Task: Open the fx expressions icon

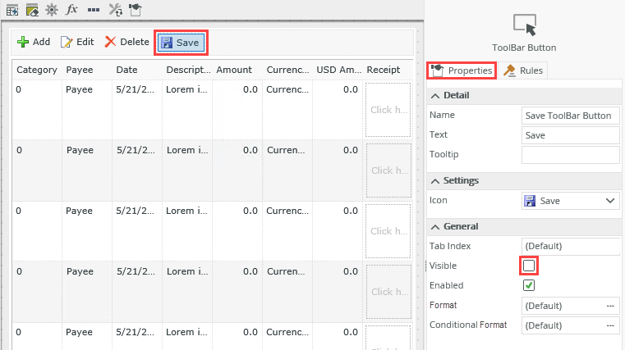Action: (71, 9)
